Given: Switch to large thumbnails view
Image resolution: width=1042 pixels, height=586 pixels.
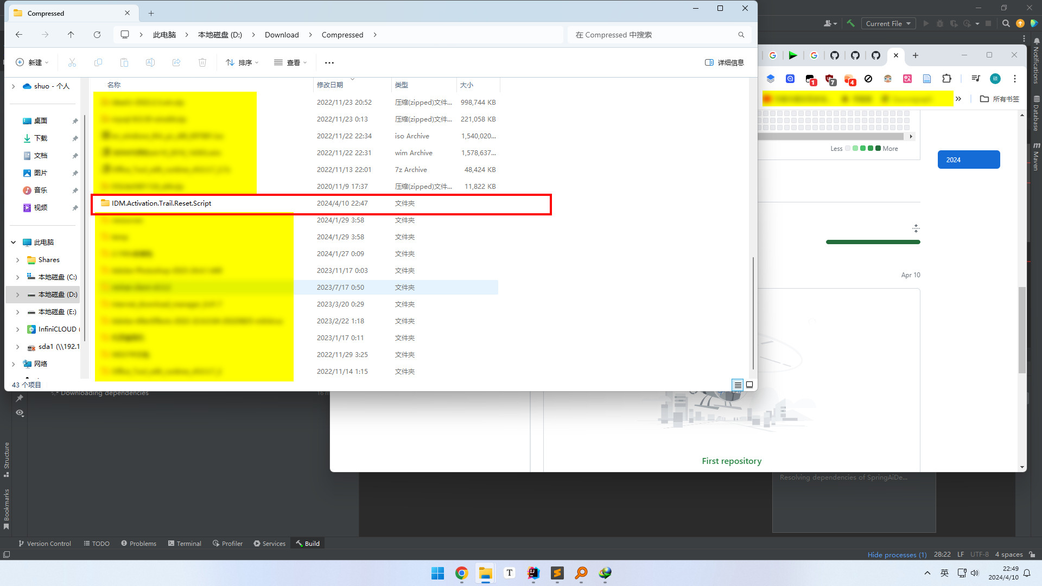Looking at the screenshot, I should coord(749,385).
